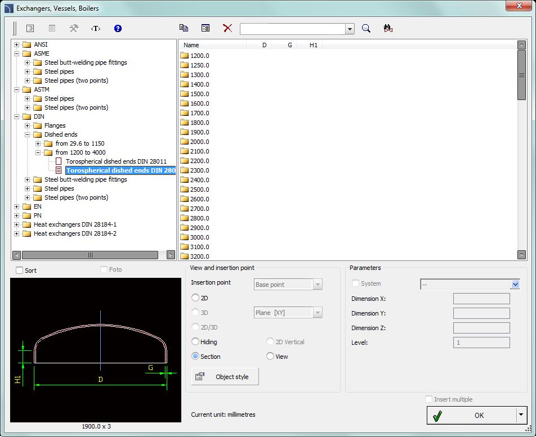Click the folder icon next to 2000.0
Screen dimensions: 536x437
coord(185,141)
